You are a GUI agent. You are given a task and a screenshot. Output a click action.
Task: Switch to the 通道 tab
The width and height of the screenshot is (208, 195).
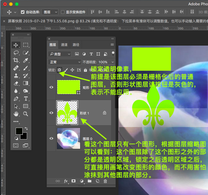(x=64, y=45)
